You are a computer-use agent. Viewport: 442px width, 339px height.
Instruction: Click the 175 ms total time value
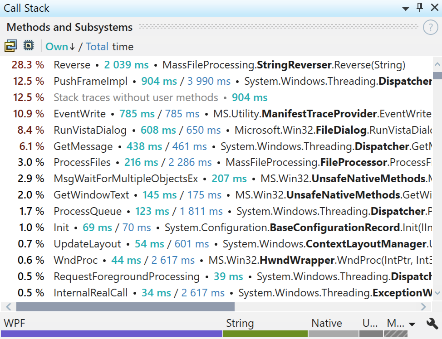point(204,195)
